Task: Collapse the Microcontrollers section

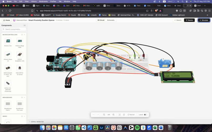Action: 24,35
